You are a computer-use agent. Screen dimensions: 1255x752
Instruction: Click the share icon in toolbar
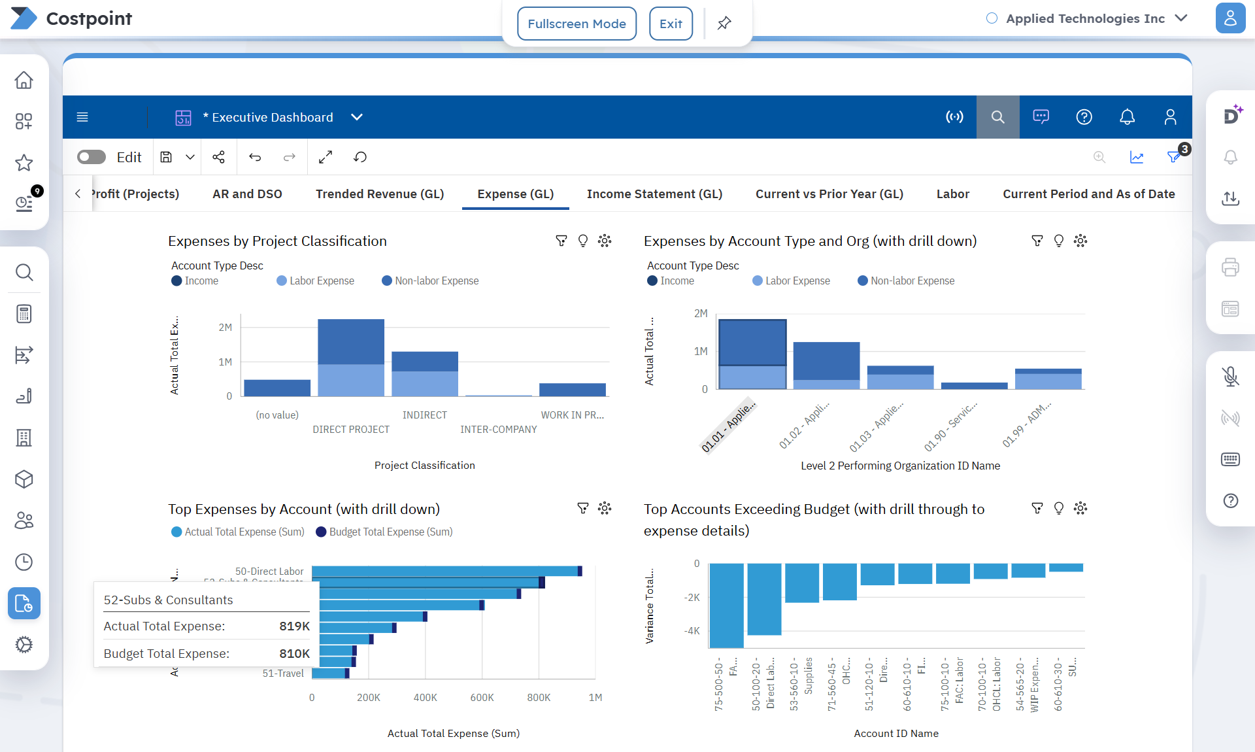(218, 157)
